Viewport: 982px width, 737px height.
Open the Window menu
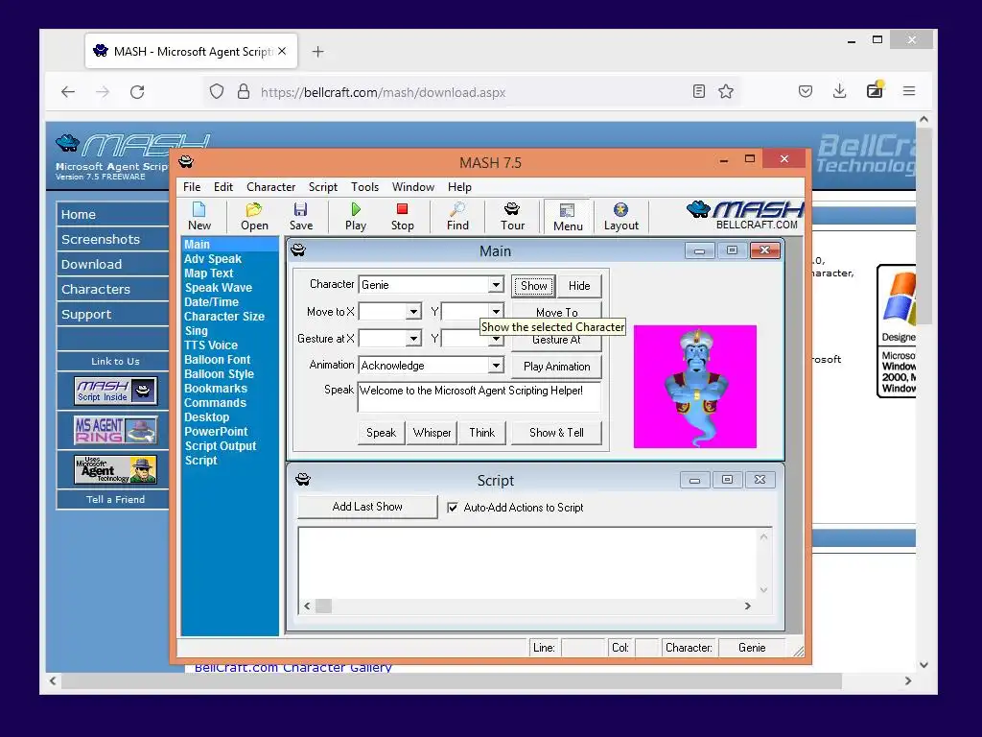pyautogui.click(x=412, y=187)
